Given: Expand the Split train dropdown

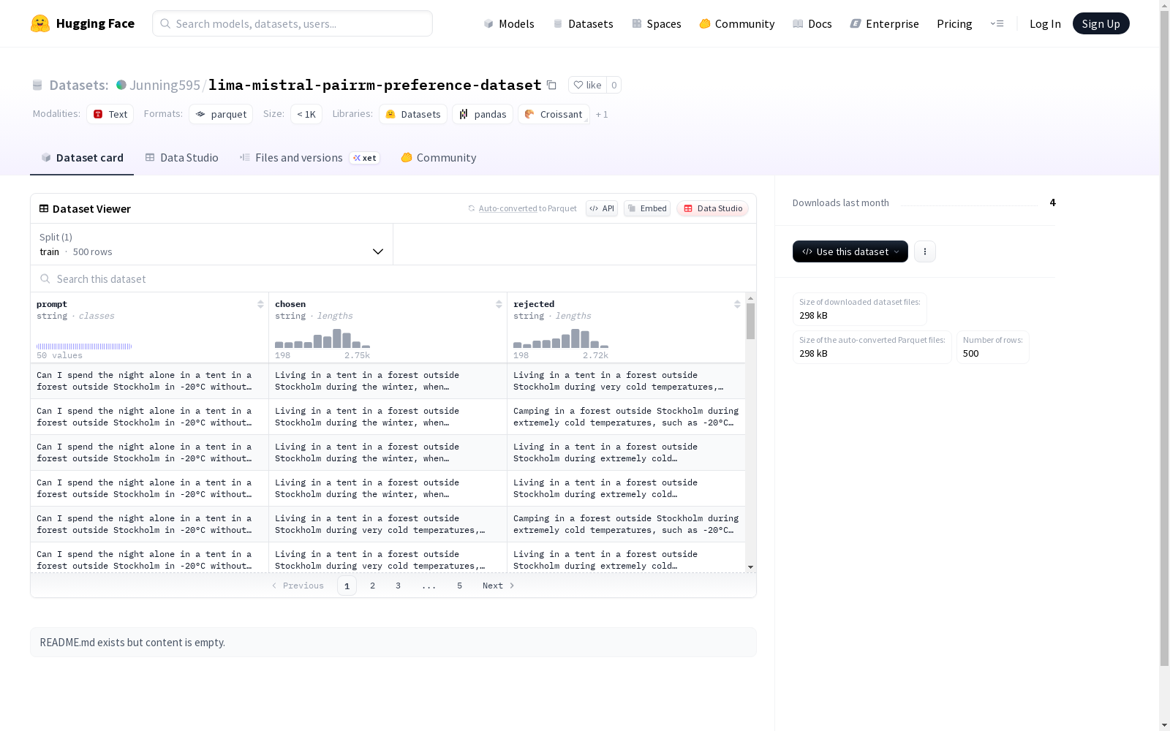Looking at the screenshot, I should [211, 244].
